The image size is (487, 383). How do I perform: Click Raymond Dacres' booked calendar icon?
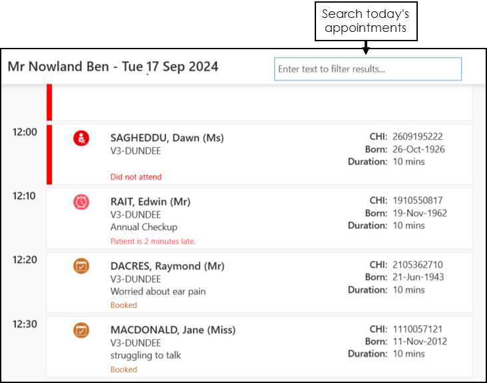point(81,266)
